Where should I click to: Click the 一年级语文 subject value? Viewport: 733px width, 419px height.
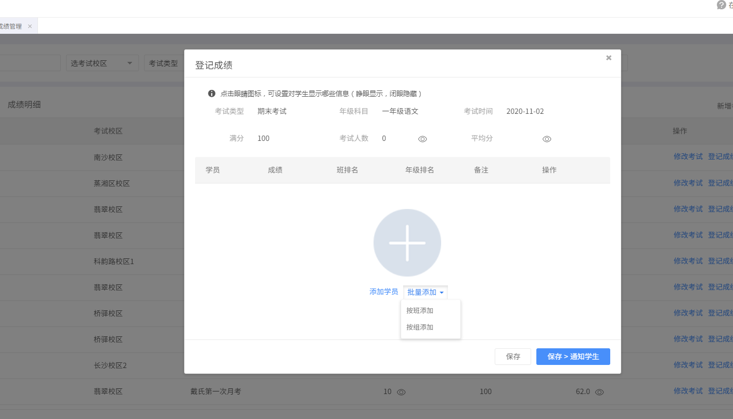(x=400, y=111)
